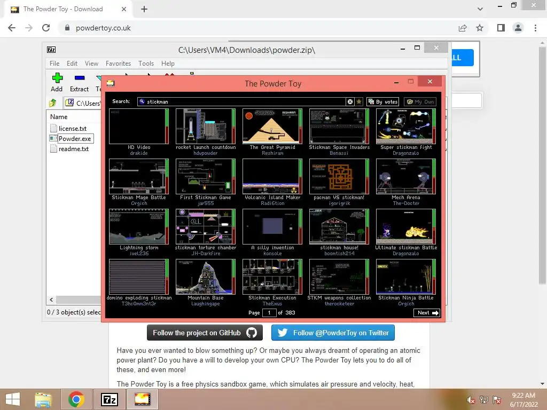Open Mech Arena save thumbnail
Image resolution: width=547 pixels, height=410 pixels.
pyautogui.click(x=406, y=176)
